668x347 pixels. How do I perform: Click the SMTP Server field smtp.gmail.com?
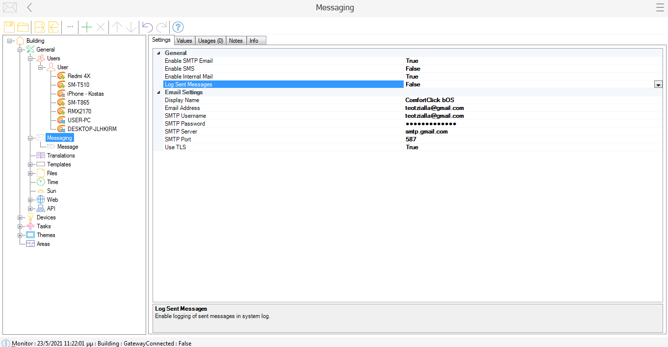pyautogui.click(x=426, y=132)
